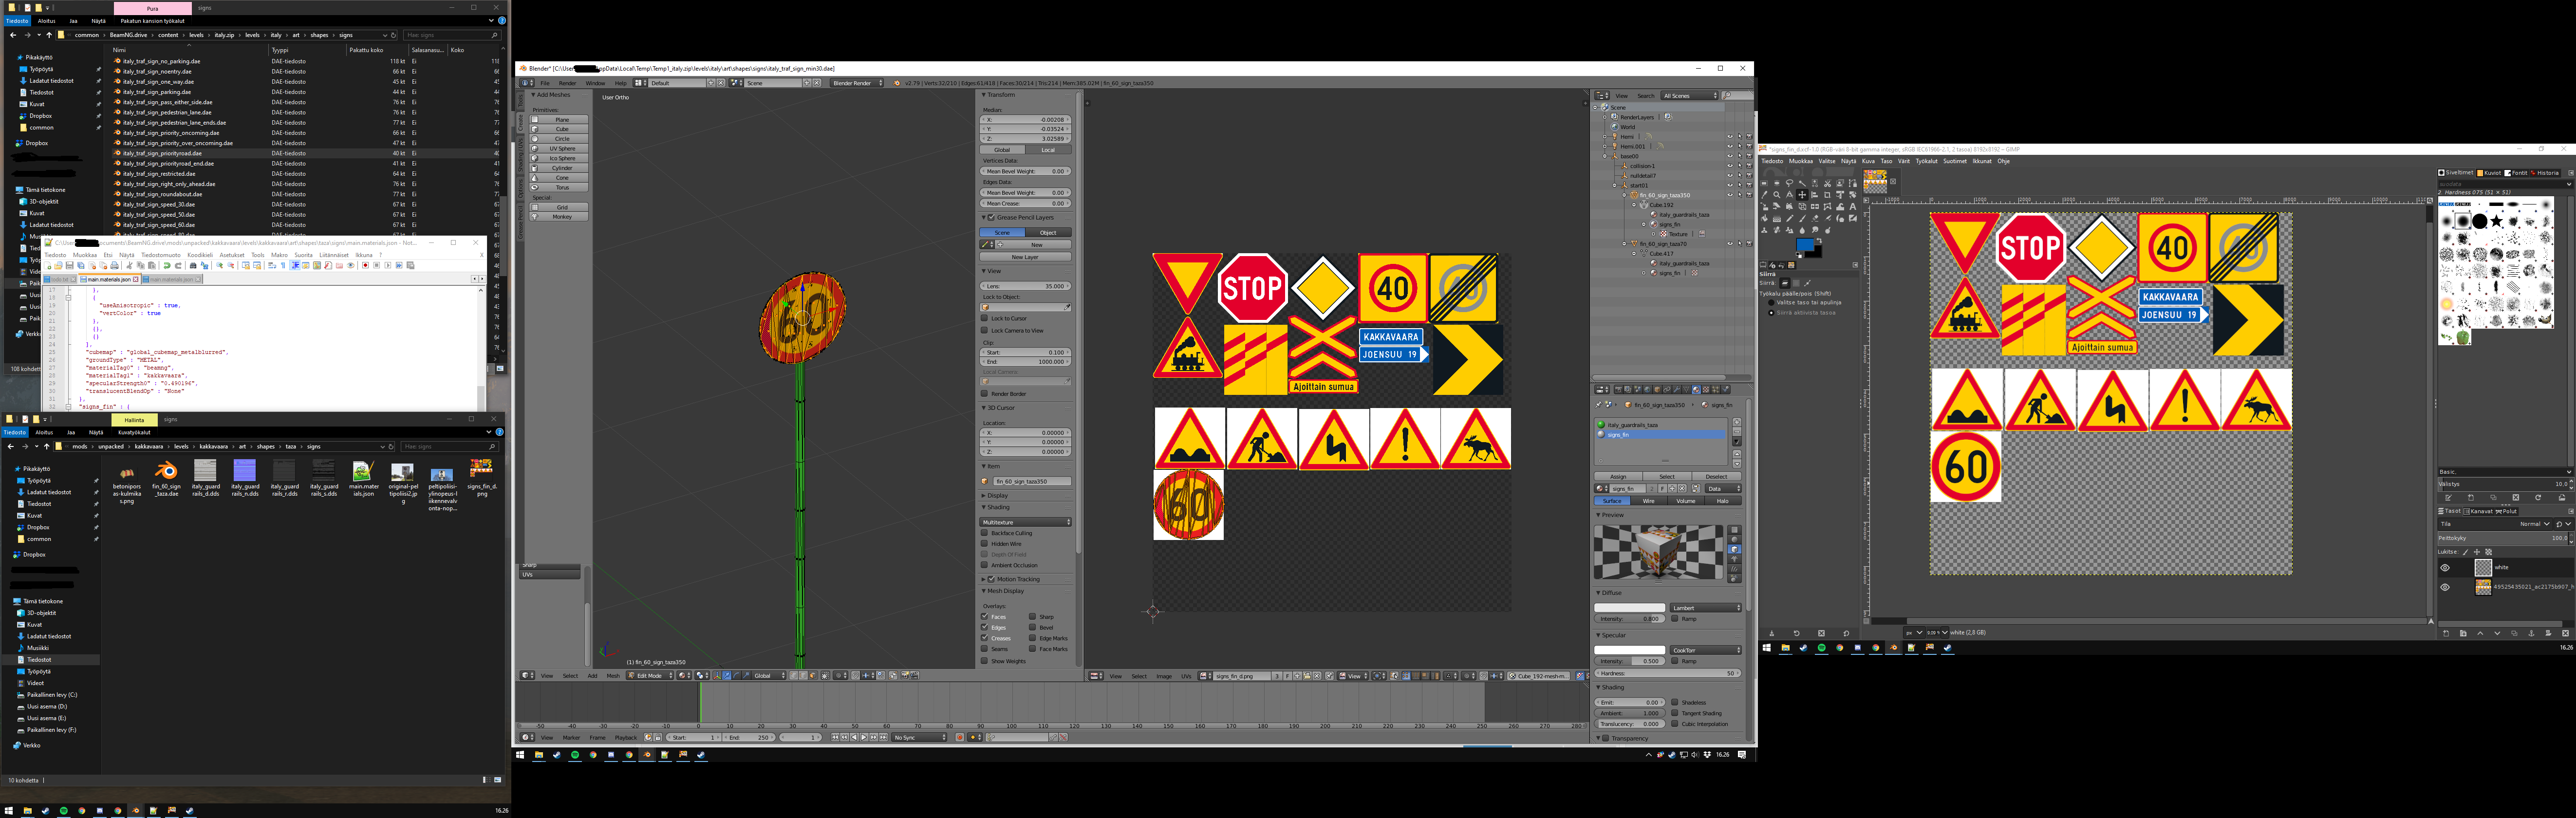Duplicate the layer in GIMP layers panel
Screen dimensions: 2576x818
tap(2515, 633)
